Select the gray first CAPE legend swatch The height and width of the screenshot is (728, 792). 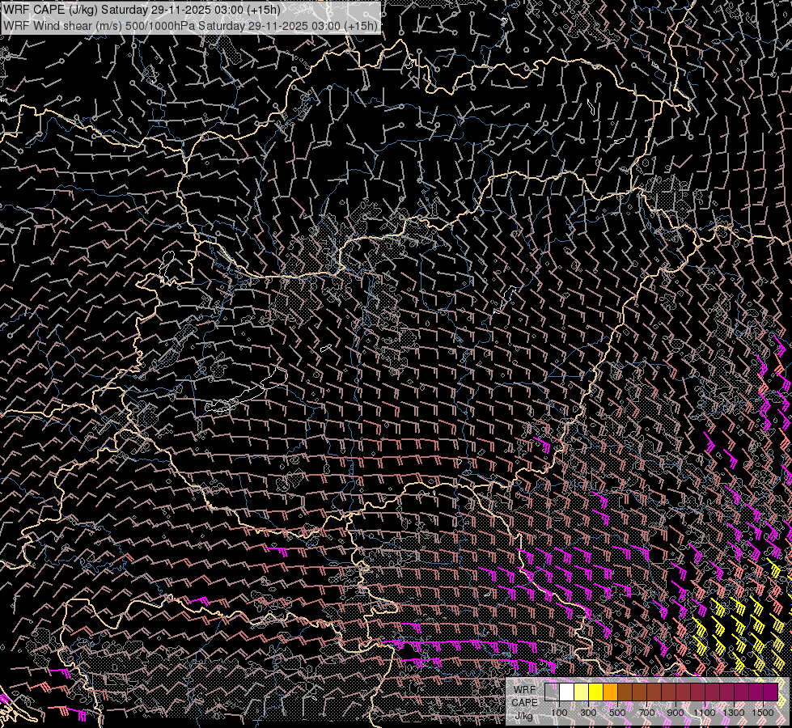coord(552,692)
